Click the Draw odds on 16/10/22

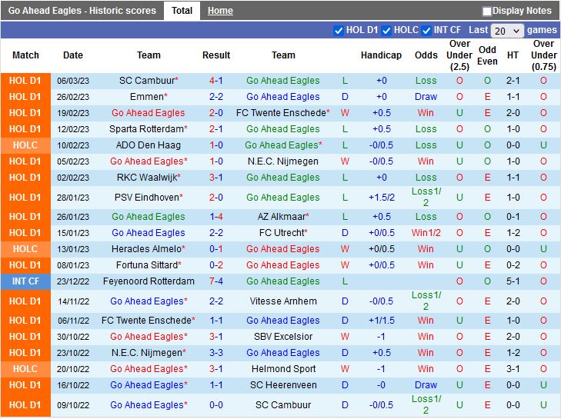click(426, 385)
